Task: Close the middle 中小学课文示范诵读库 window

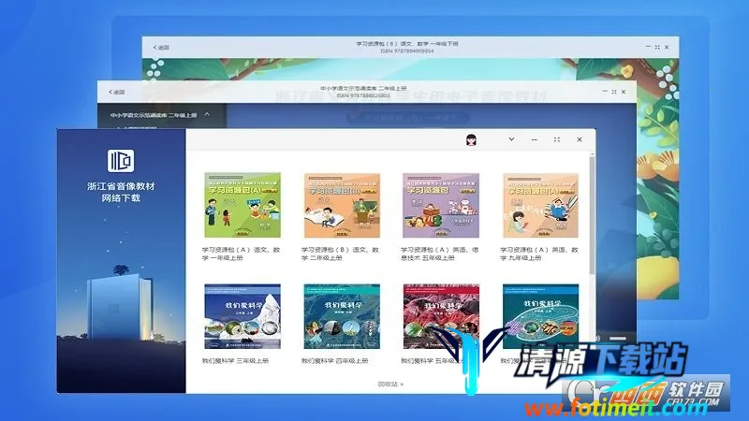Action: pos(623,91)
